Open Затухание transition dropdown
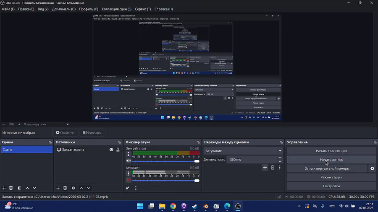Image resolution: width=378 pixels, height=212 pixels. coord(243,151)
